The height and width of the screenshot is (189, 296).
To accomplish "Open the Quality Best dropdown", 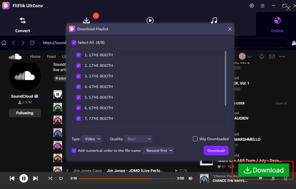I will click(x=139, y=139).
